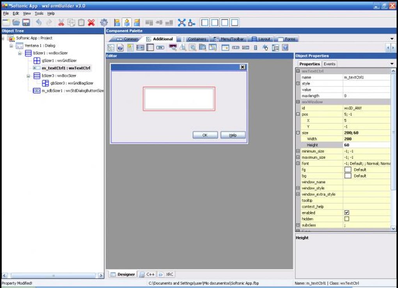Open the Component Palette tab list dropdown arrow

pos(392,39)
